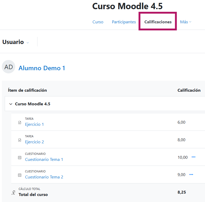205x202 pixels.
Task: Click the mean icon beside Total del curso
Action: (x=13, y=193)
